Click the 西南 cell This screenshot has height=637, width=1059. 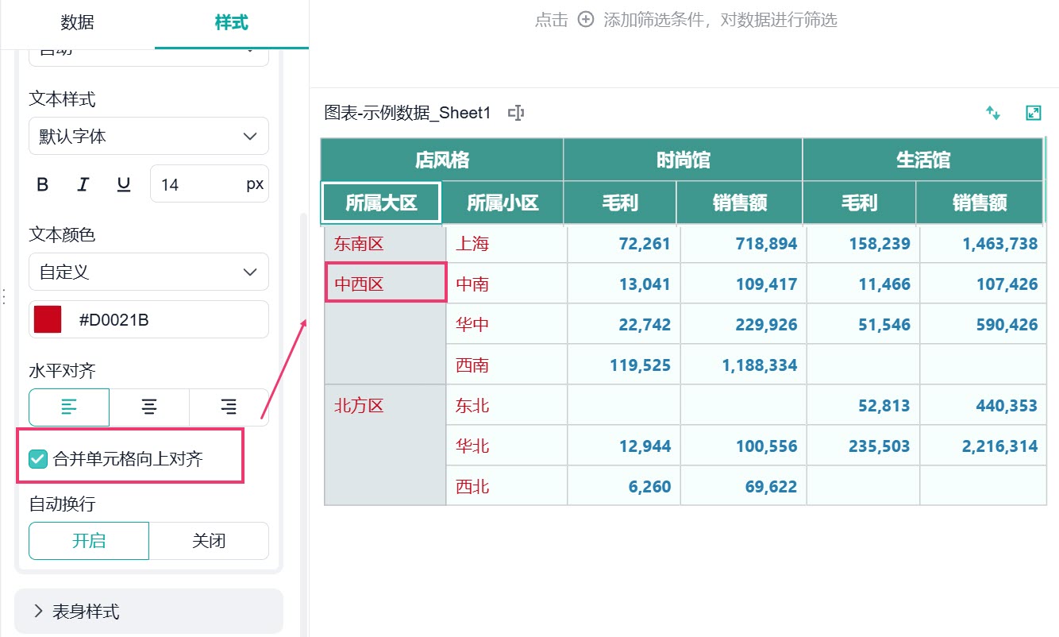[x=506, y=365]
